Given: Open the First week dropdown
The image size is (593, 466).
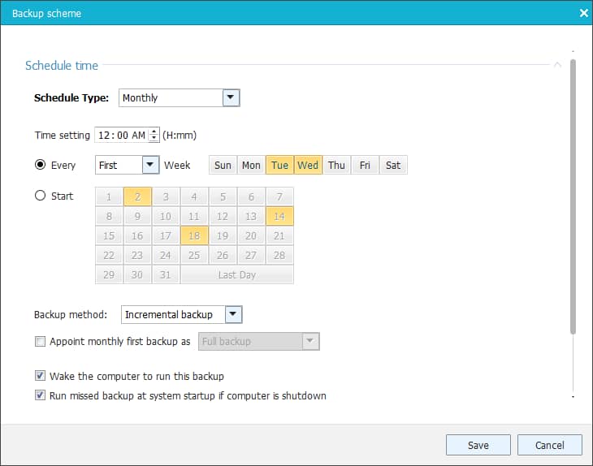Looking at the screenshot, I should pos(150,165).
